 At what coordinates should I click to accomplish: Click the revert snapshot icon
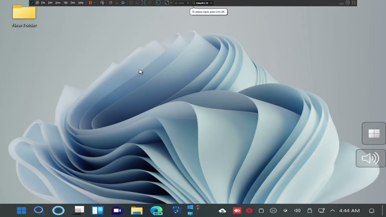pyautogui.click(x=117, y=3)
